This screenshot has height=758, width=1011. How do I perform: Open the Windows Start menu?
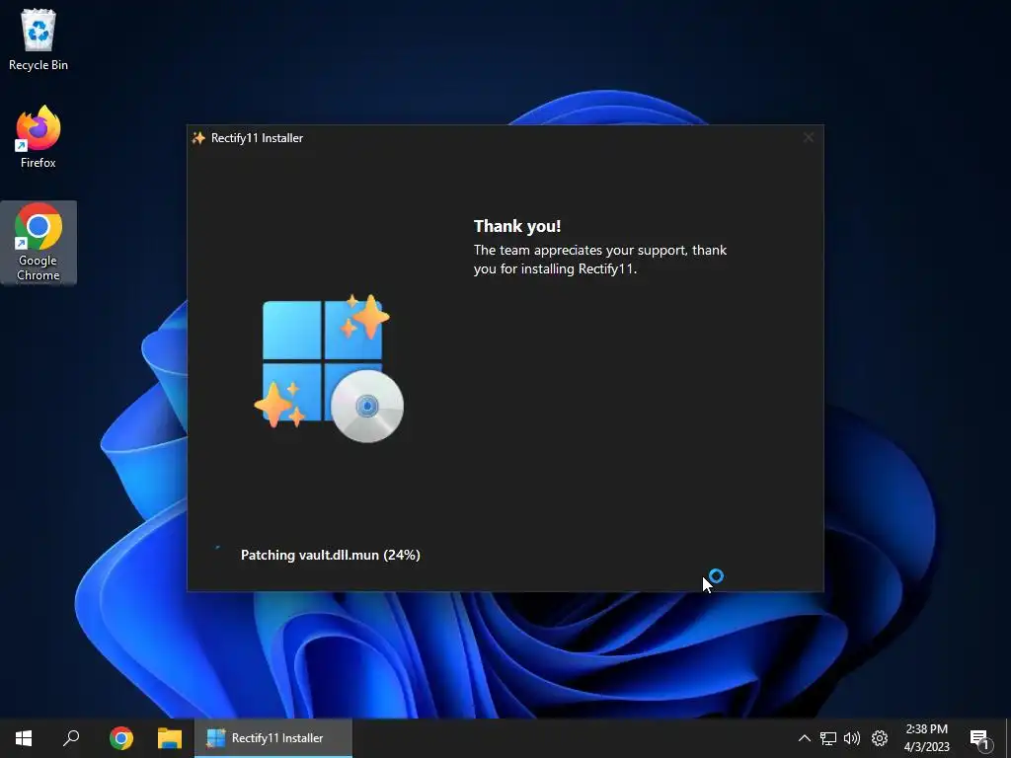pos(24,738)
